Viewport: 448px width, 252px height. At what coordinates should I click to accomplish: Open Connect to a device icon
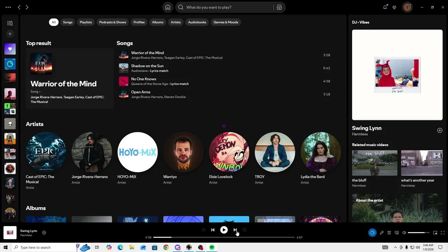pyautogui.click(x=397, y=233)
